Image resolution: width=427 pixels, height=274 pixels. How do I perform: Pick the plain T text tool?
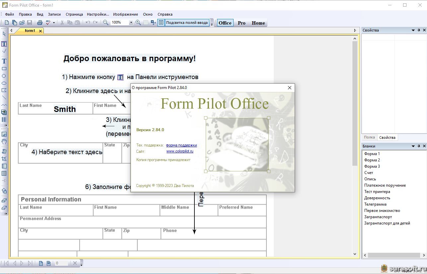pyautogui.click(x=4, y=61)
